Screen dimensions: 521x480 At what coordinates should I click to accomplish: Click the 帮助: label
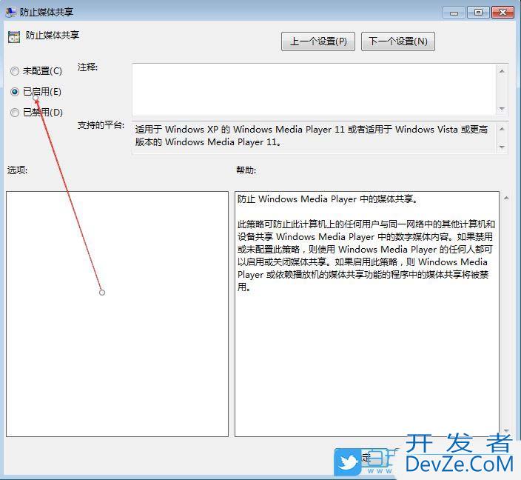click(x=246, y=170)
